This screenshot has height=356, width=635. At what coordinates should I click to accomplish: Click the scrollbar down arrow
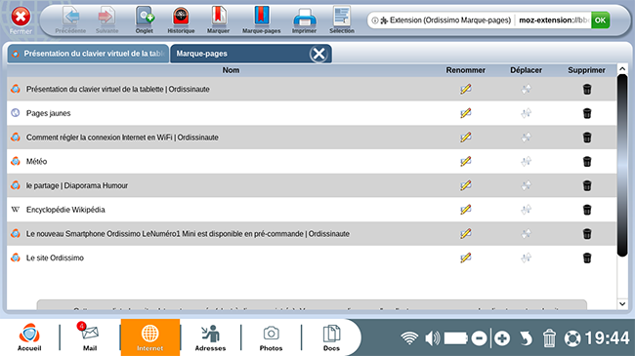tap(622, 303)
